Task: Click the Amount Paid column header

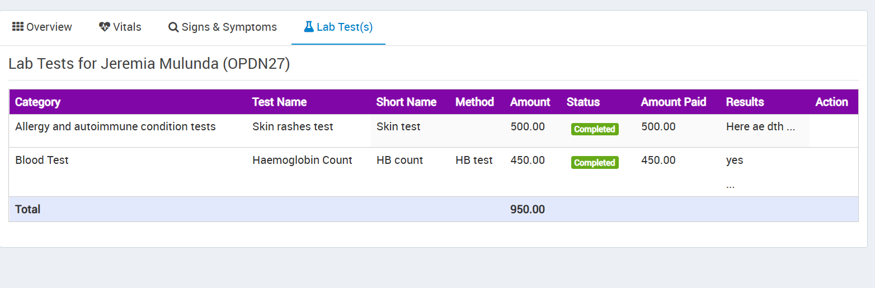Action: click(673, 102)
